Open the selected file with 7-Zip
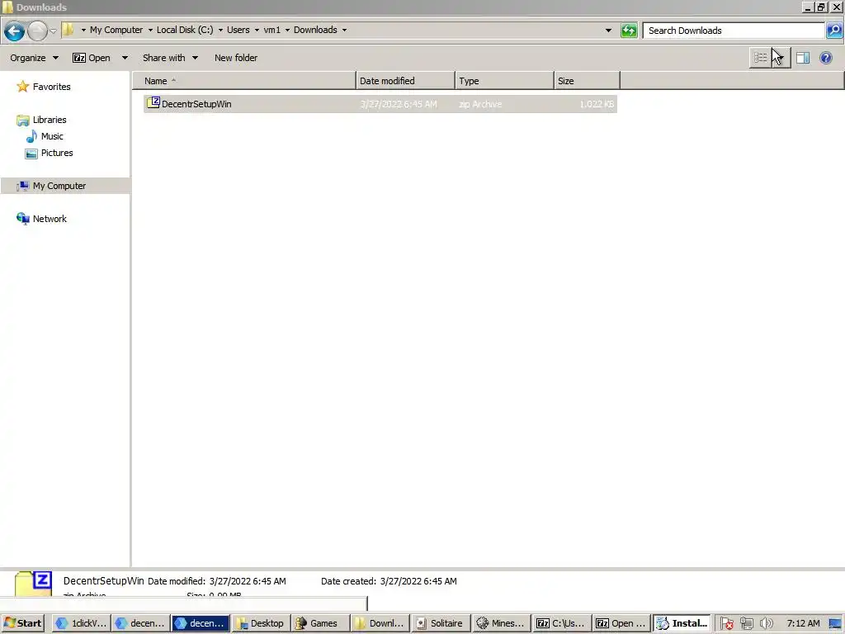 click(92, 58)
